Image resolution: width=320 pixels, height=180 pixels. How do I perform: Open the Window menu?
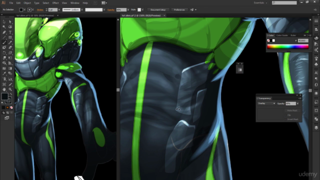coord(74,3)
